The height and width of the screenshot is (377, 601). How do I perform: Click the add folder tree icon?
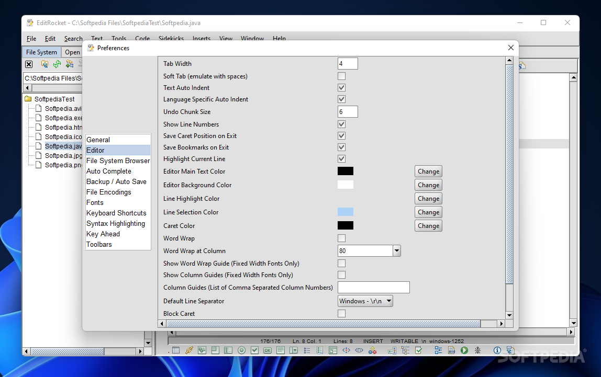[x=70, y=64]
